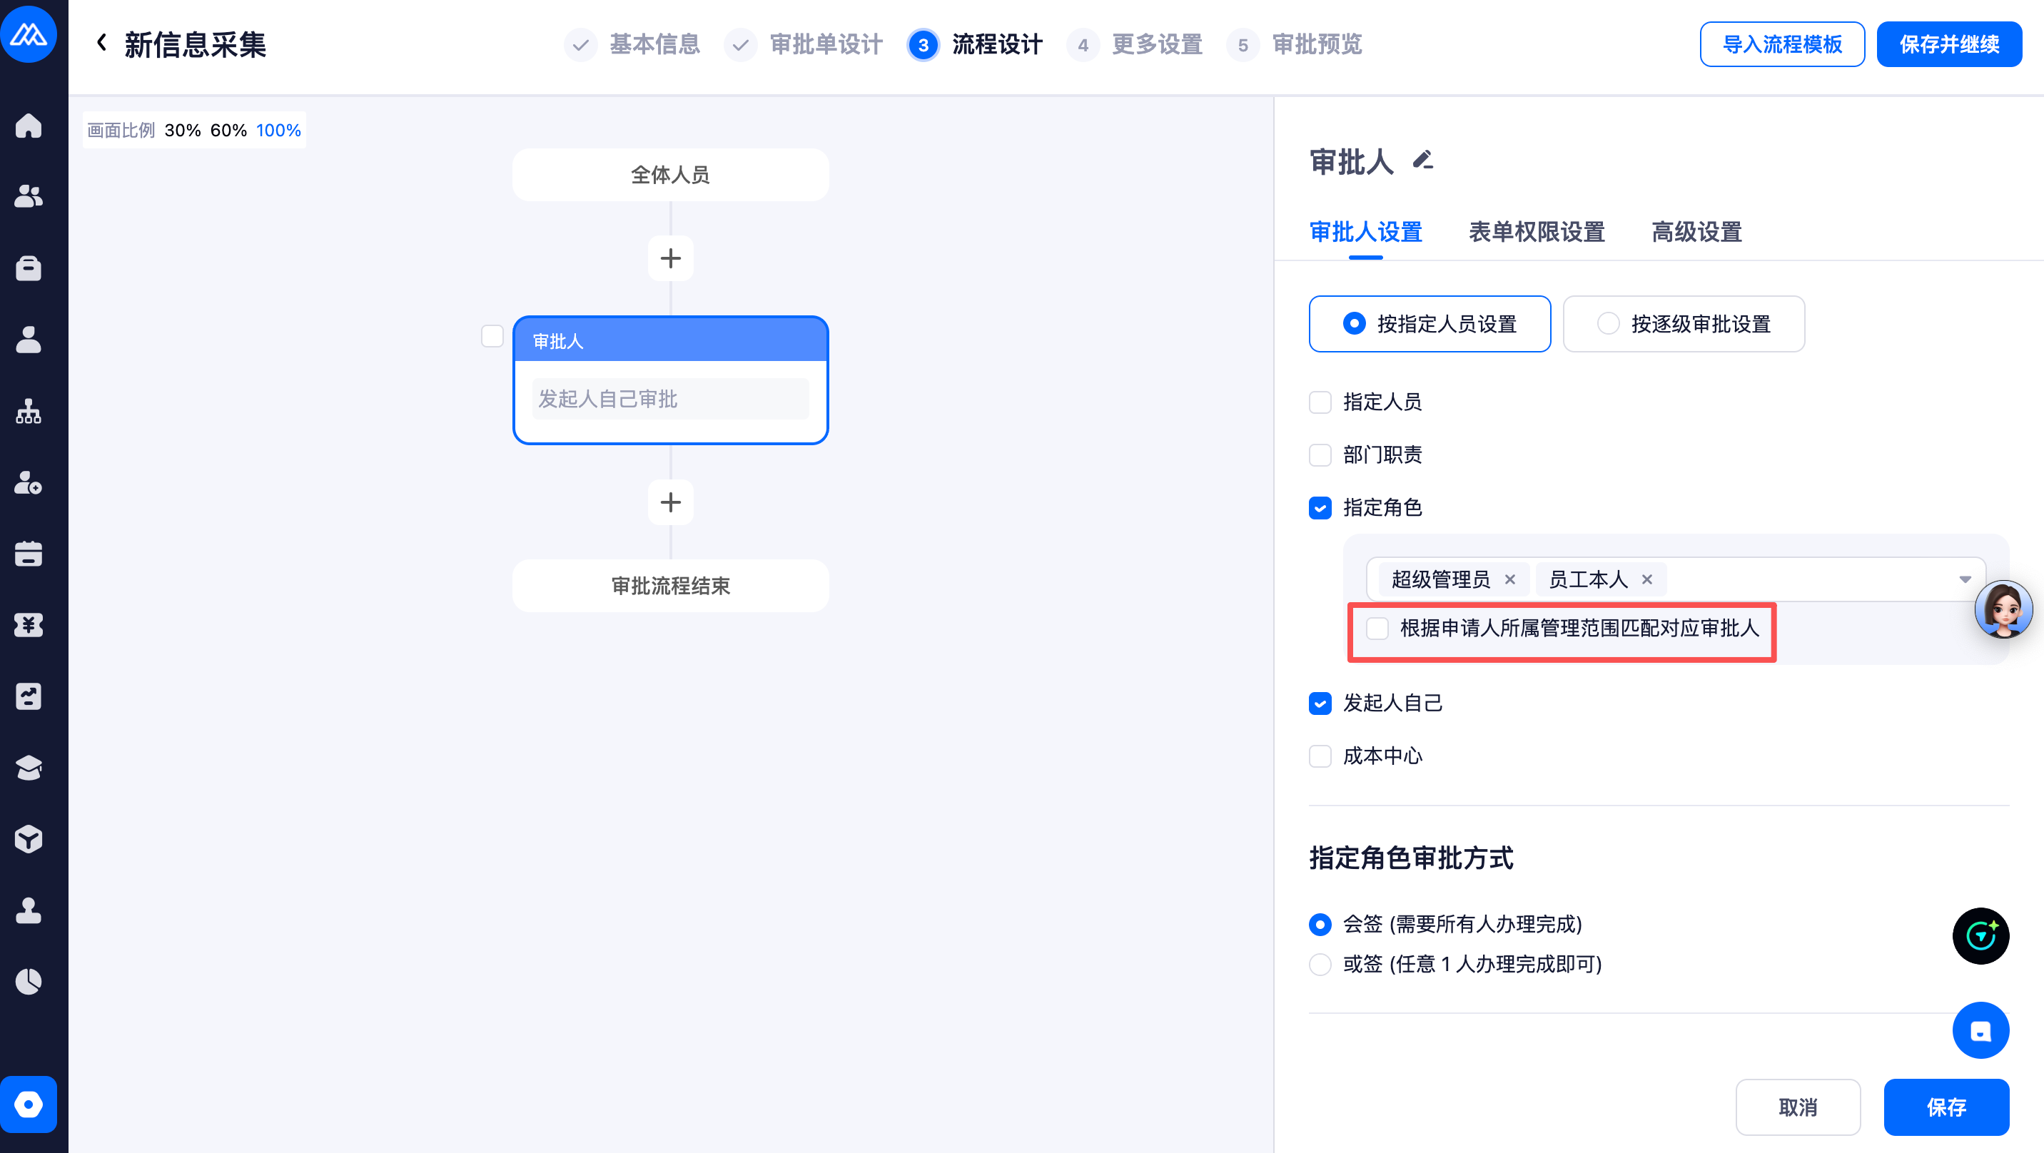
Task: Check the 指定人员 checkbox
Action: click(1320, 402)
